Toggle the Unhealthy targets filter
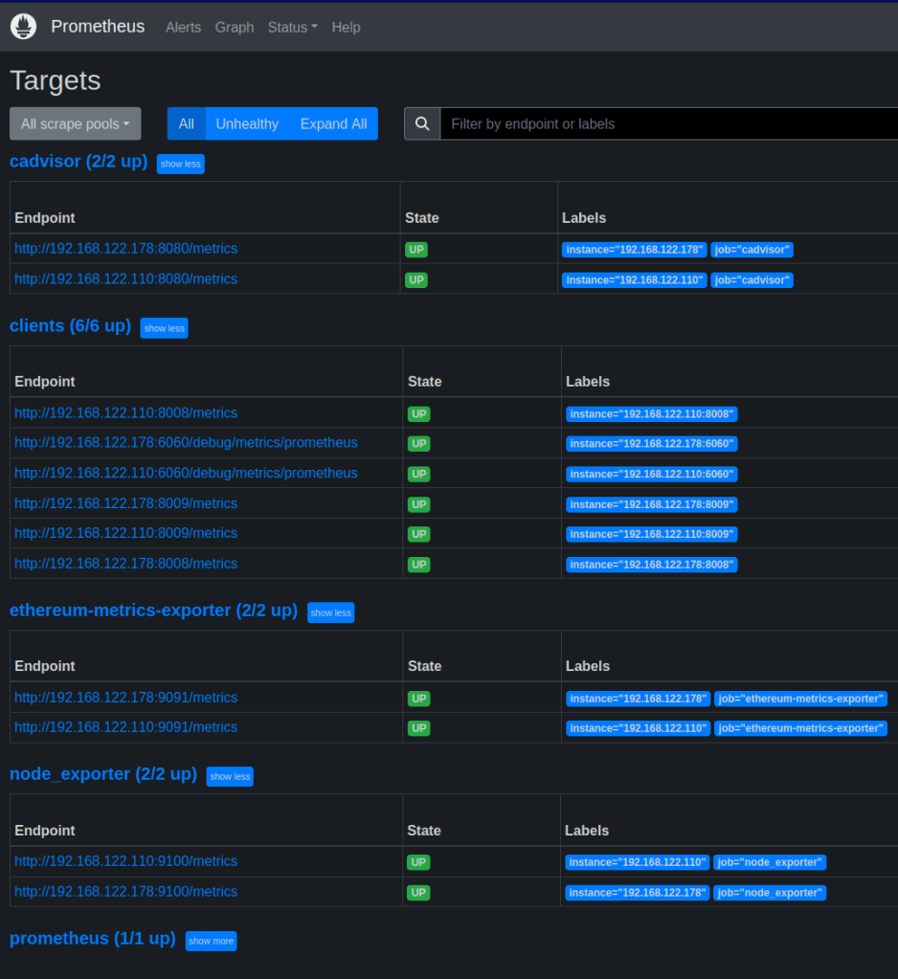The width and height of the screenshot is (898, 979). (247, 123)
